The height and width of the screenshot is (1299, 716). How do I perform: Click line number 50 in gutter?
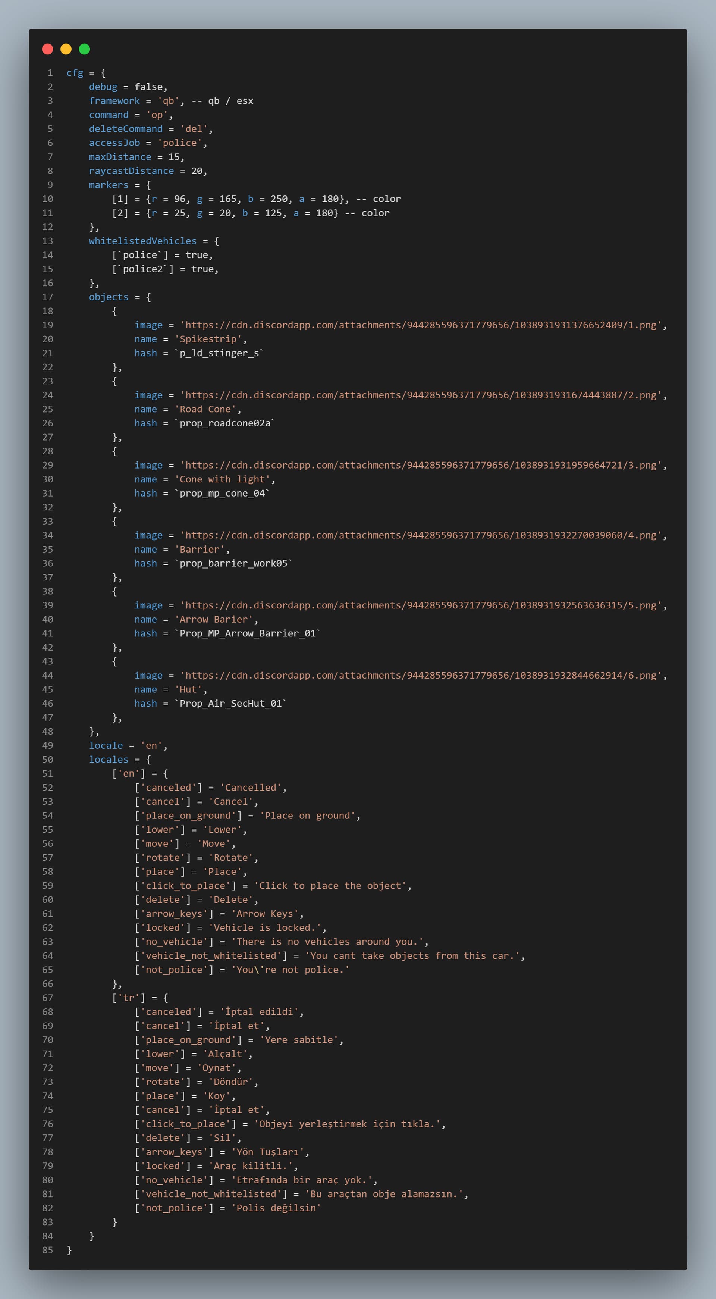(x=47, y=760)
